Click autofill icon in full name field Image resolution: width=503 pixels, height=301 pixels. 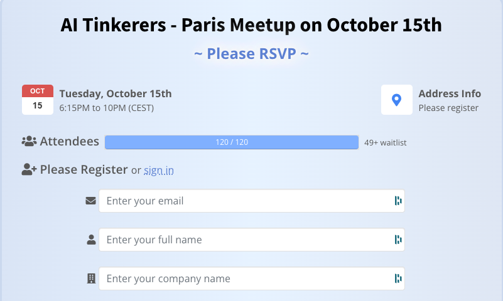(397, 240)
